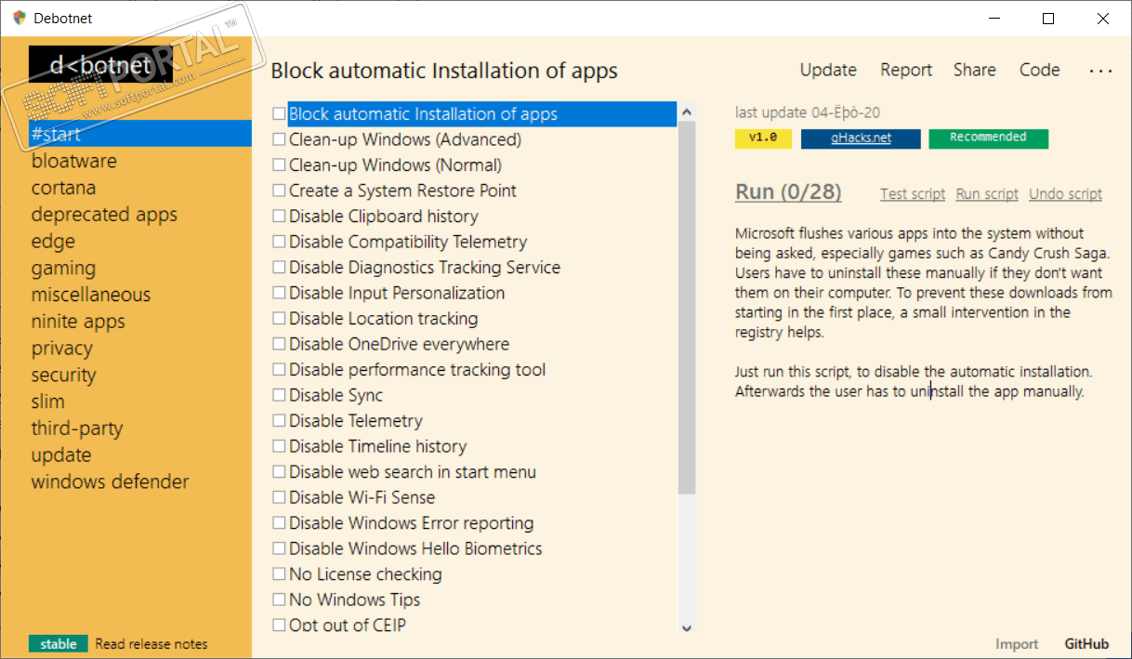
Task: Click the stable version badge
Action: click(x=59, y=644)
